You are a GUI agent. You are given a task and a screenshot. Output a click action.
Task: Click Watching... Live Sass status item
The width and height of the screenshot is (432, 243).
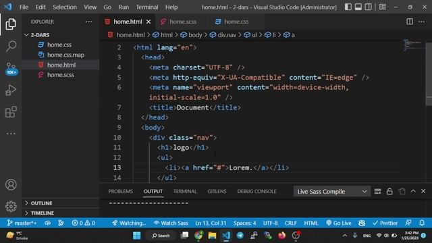pos(129,223)
